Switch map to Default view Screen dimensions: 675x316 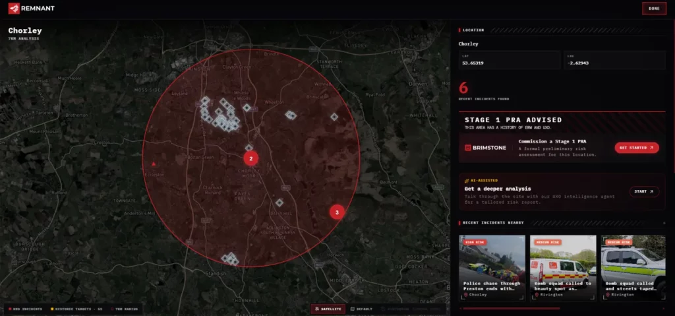[361, 309]
